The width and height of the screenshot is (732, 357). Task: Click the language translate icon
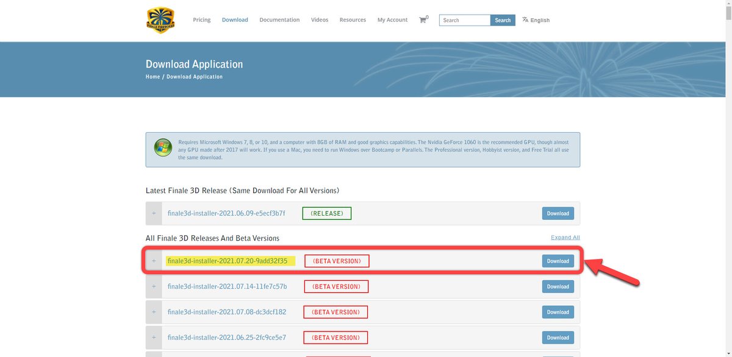pyautogui.click(x=525, y=19)
